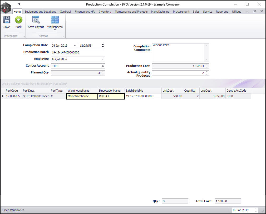Sort by the BinLocationName column header
Image resolution: width=266 pixels, height=214 pixels.
tap(111, 91)
